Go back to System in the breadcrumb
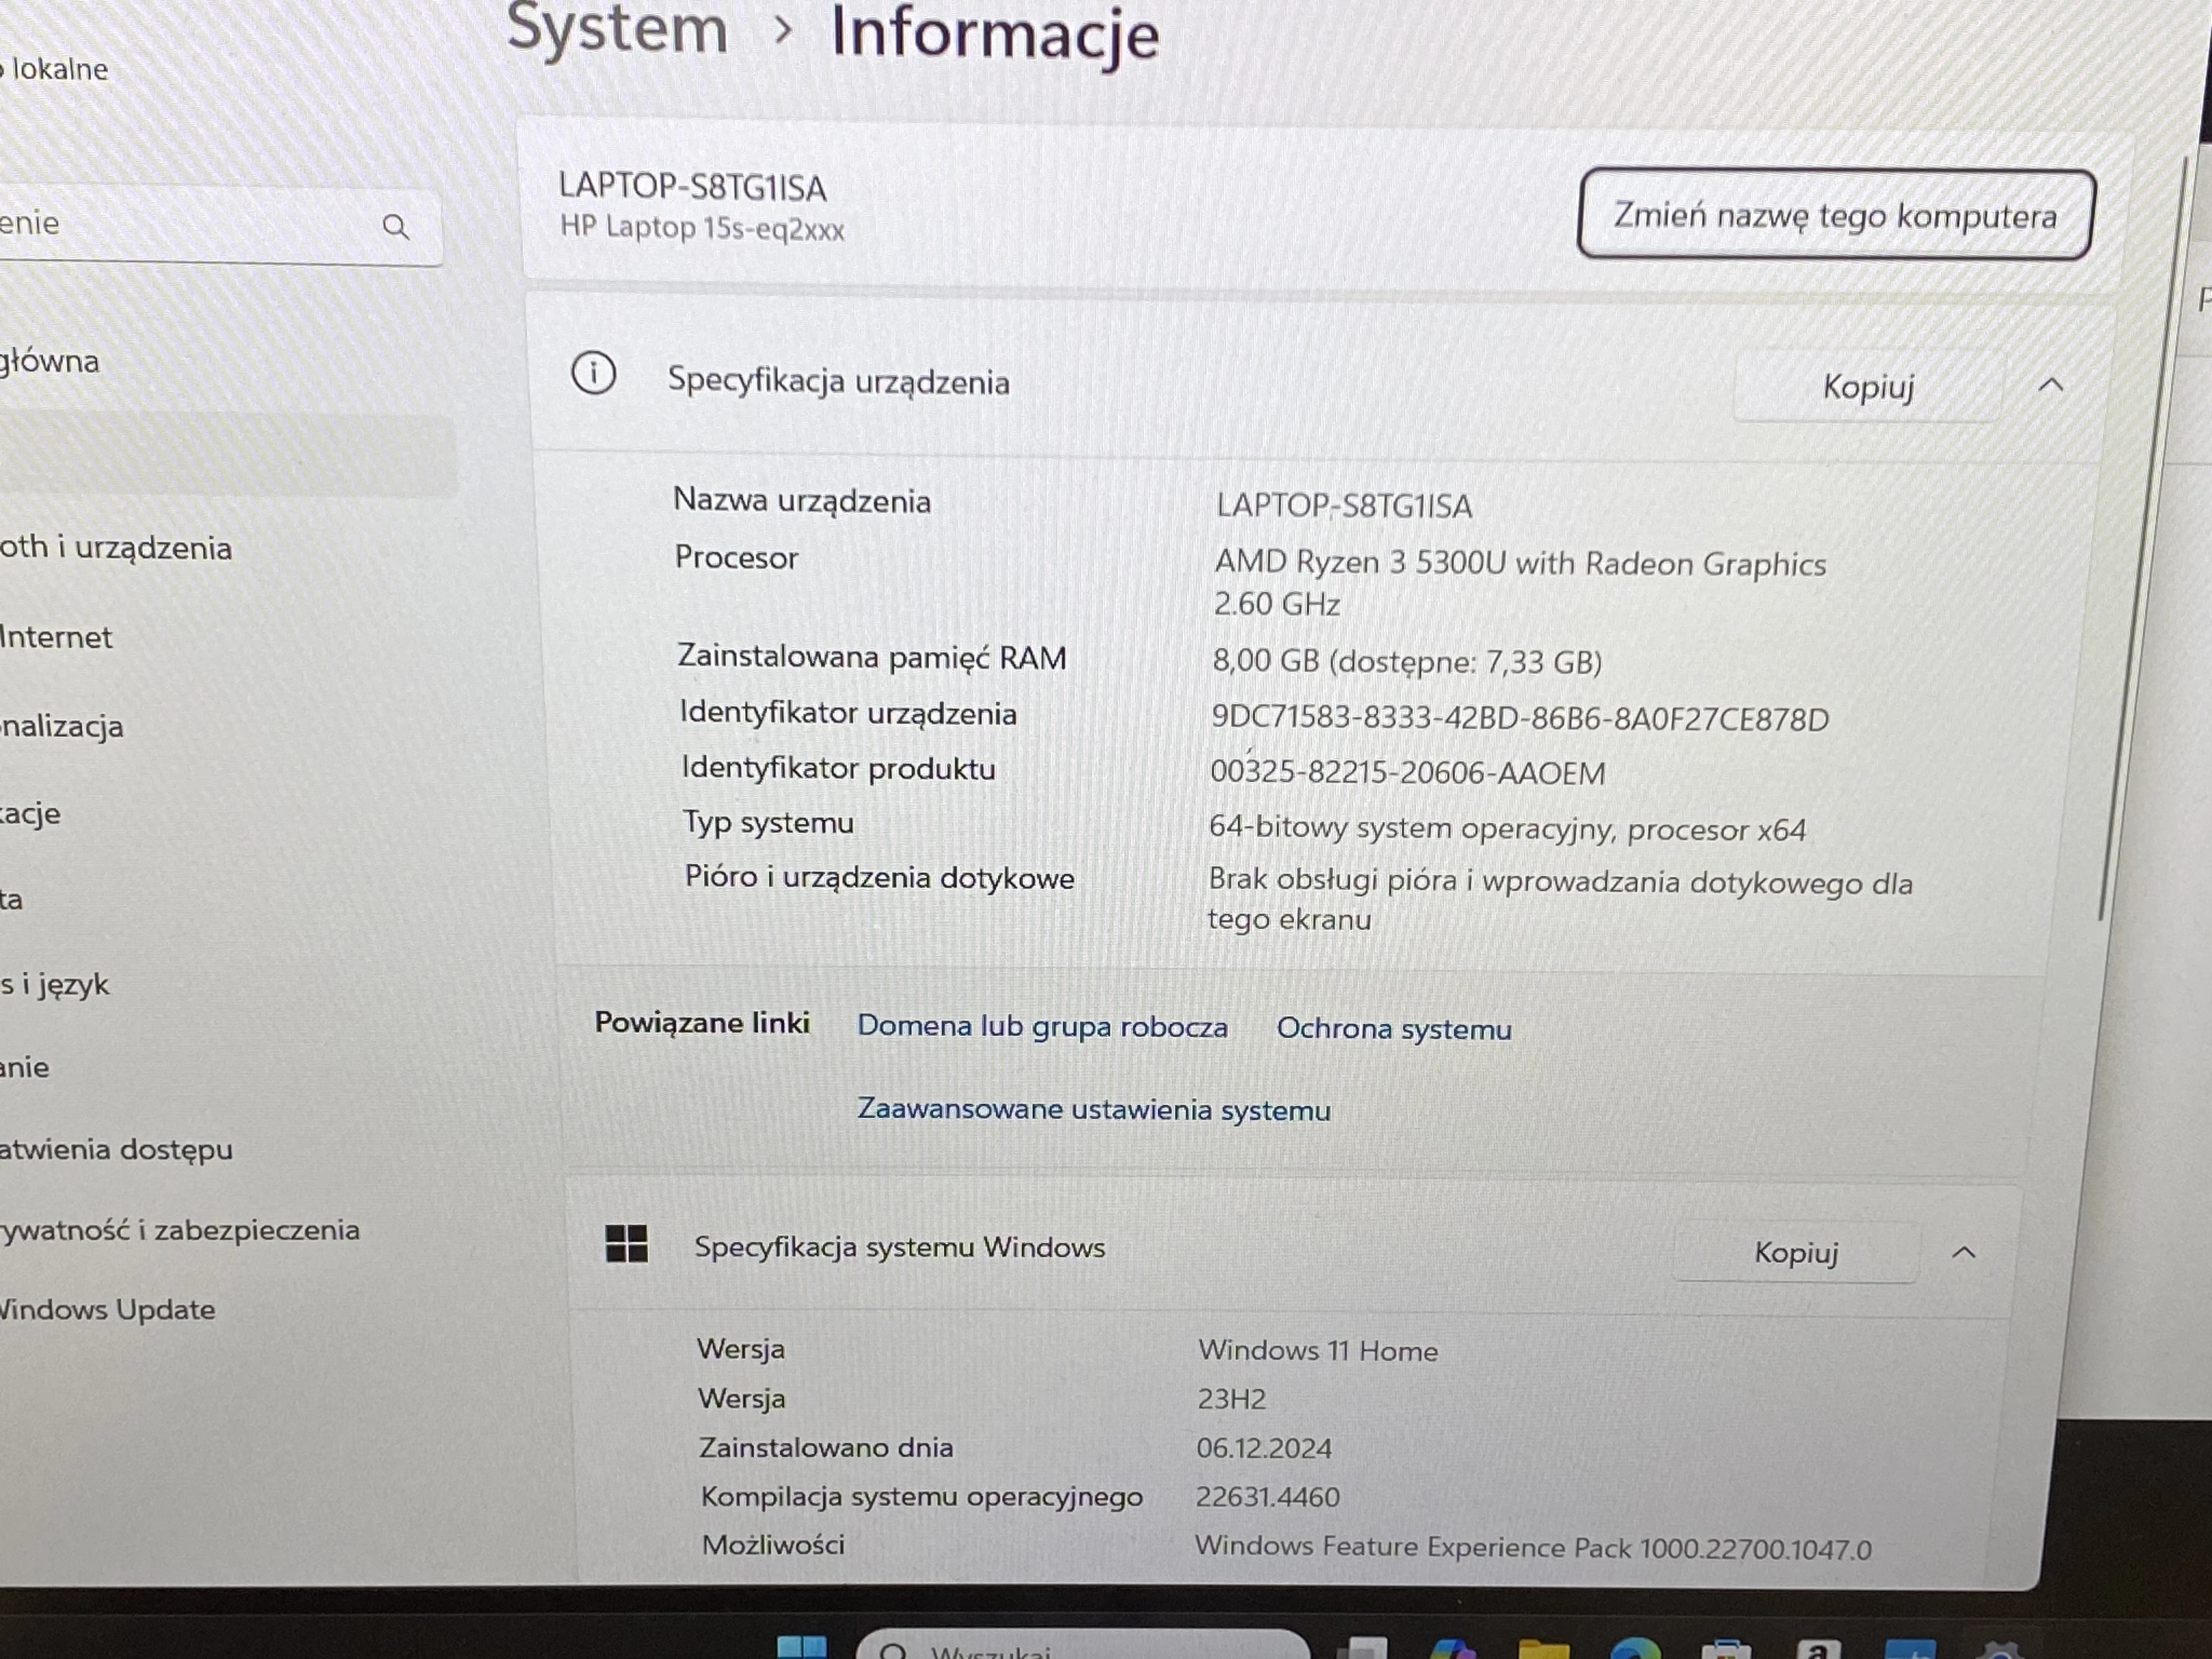This screenshot has height=1659, width=2212. [x=617, y=30]
